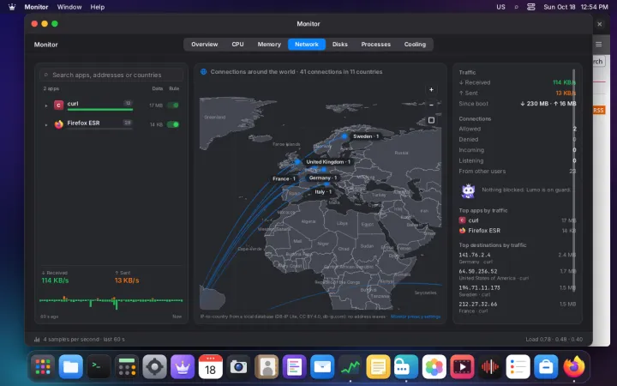Click the United Kingdom · 1 map label

(x=328, y=162)
